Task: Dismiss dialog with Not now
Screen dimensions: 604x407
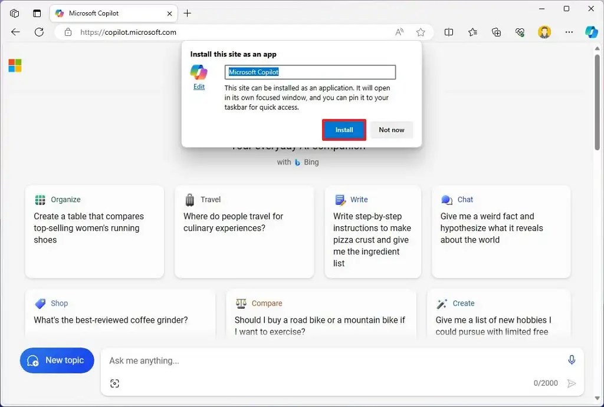Action: (392, 130)
